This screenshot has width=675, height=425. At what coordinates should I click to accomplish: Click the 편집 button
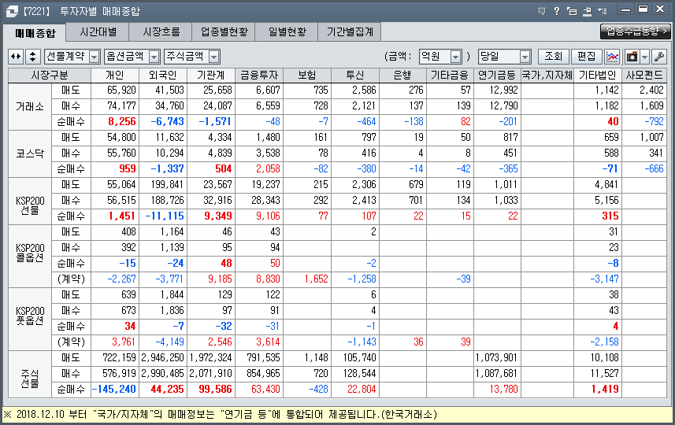point(586,57)
